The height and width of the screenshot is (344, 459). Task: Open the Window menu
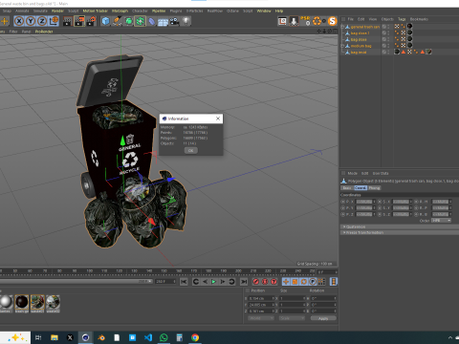point(264,11)
